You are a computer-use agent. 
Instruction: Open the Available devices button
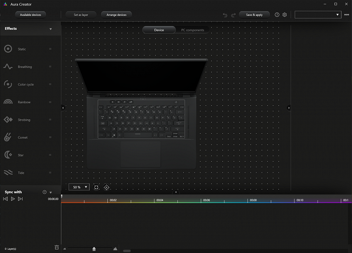pos(31,15)
